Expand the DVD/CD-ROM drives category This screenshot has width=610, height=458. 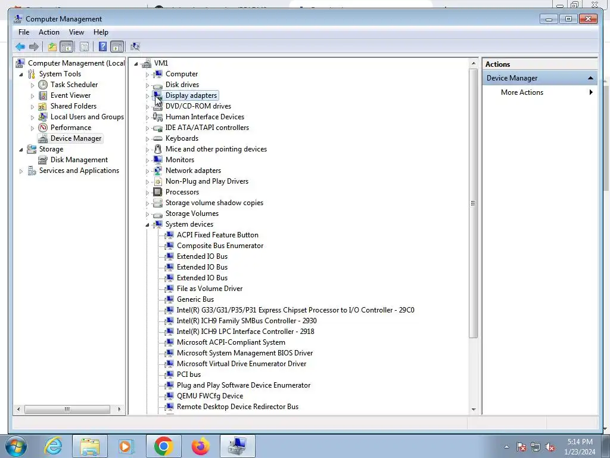pyautogui.click(x=148, y=106)
